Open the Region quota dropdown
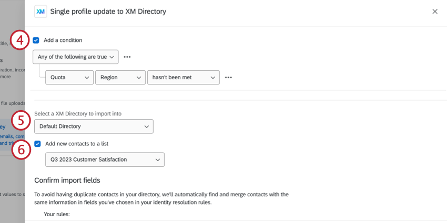This screenshot has height=223, width=447. pos(120,78)
